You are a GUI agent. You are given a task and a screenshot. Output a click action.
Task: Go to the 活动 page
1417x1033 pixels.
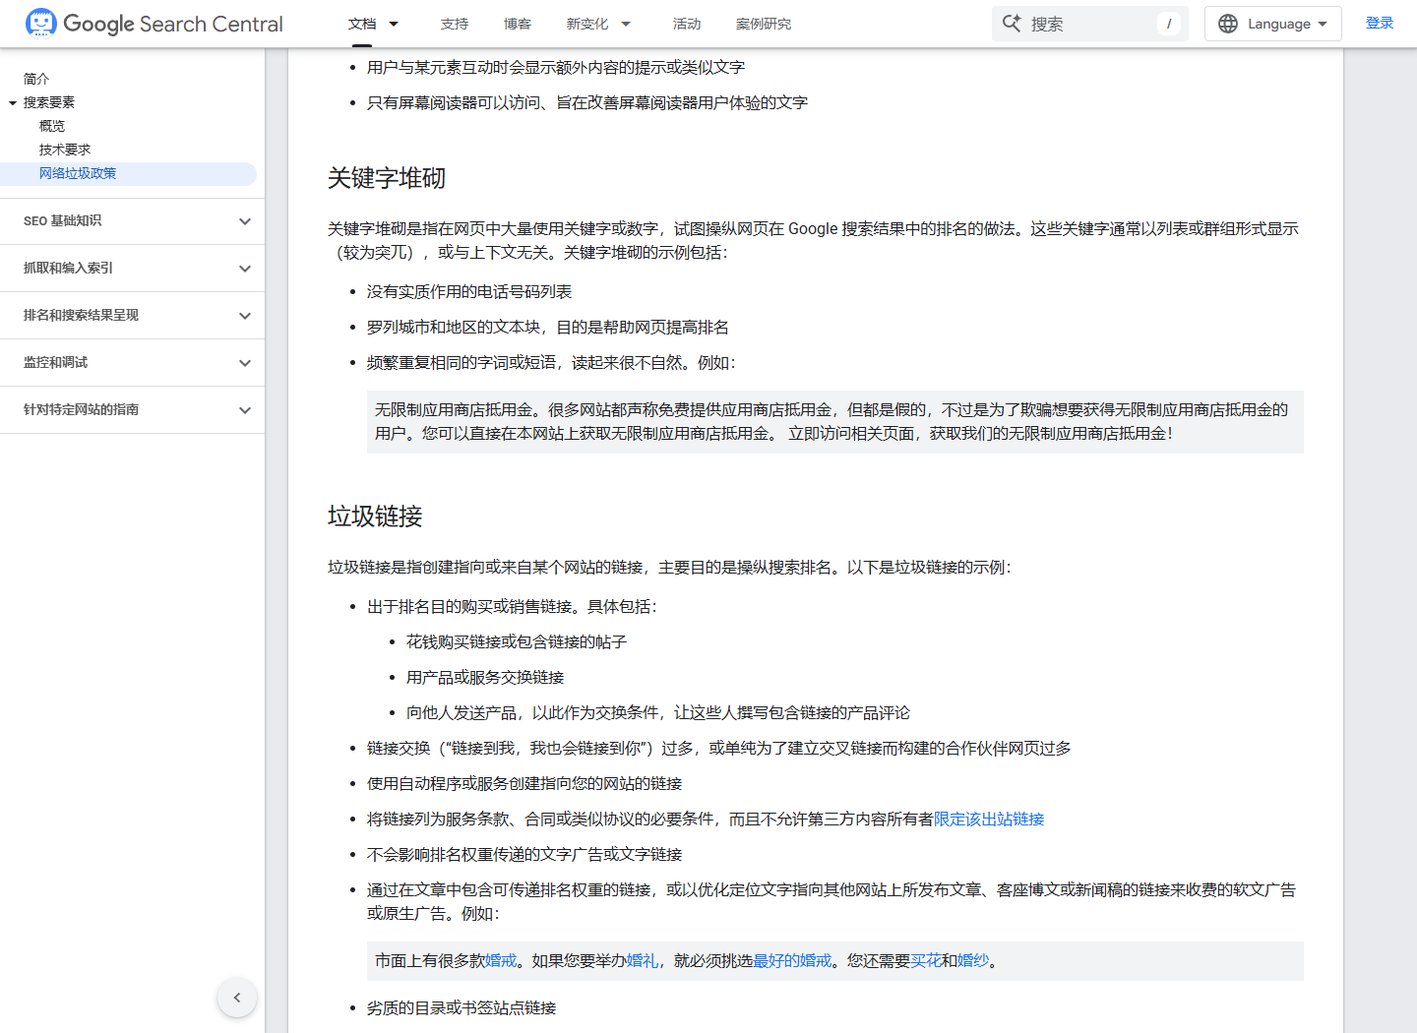[687, 24]
